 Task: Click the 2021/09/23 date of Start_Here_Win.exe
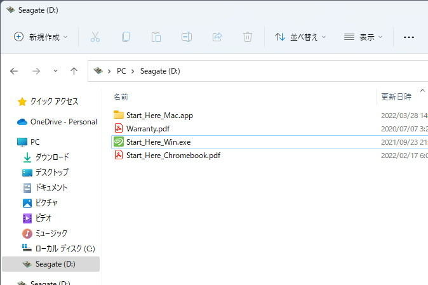(405, 142)
